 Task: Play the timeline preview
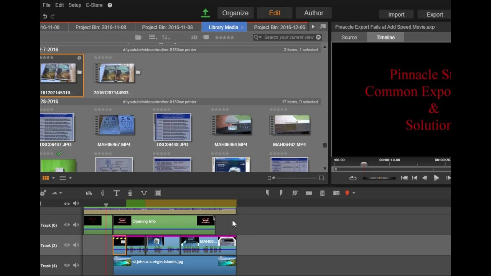tap(436, 178)
